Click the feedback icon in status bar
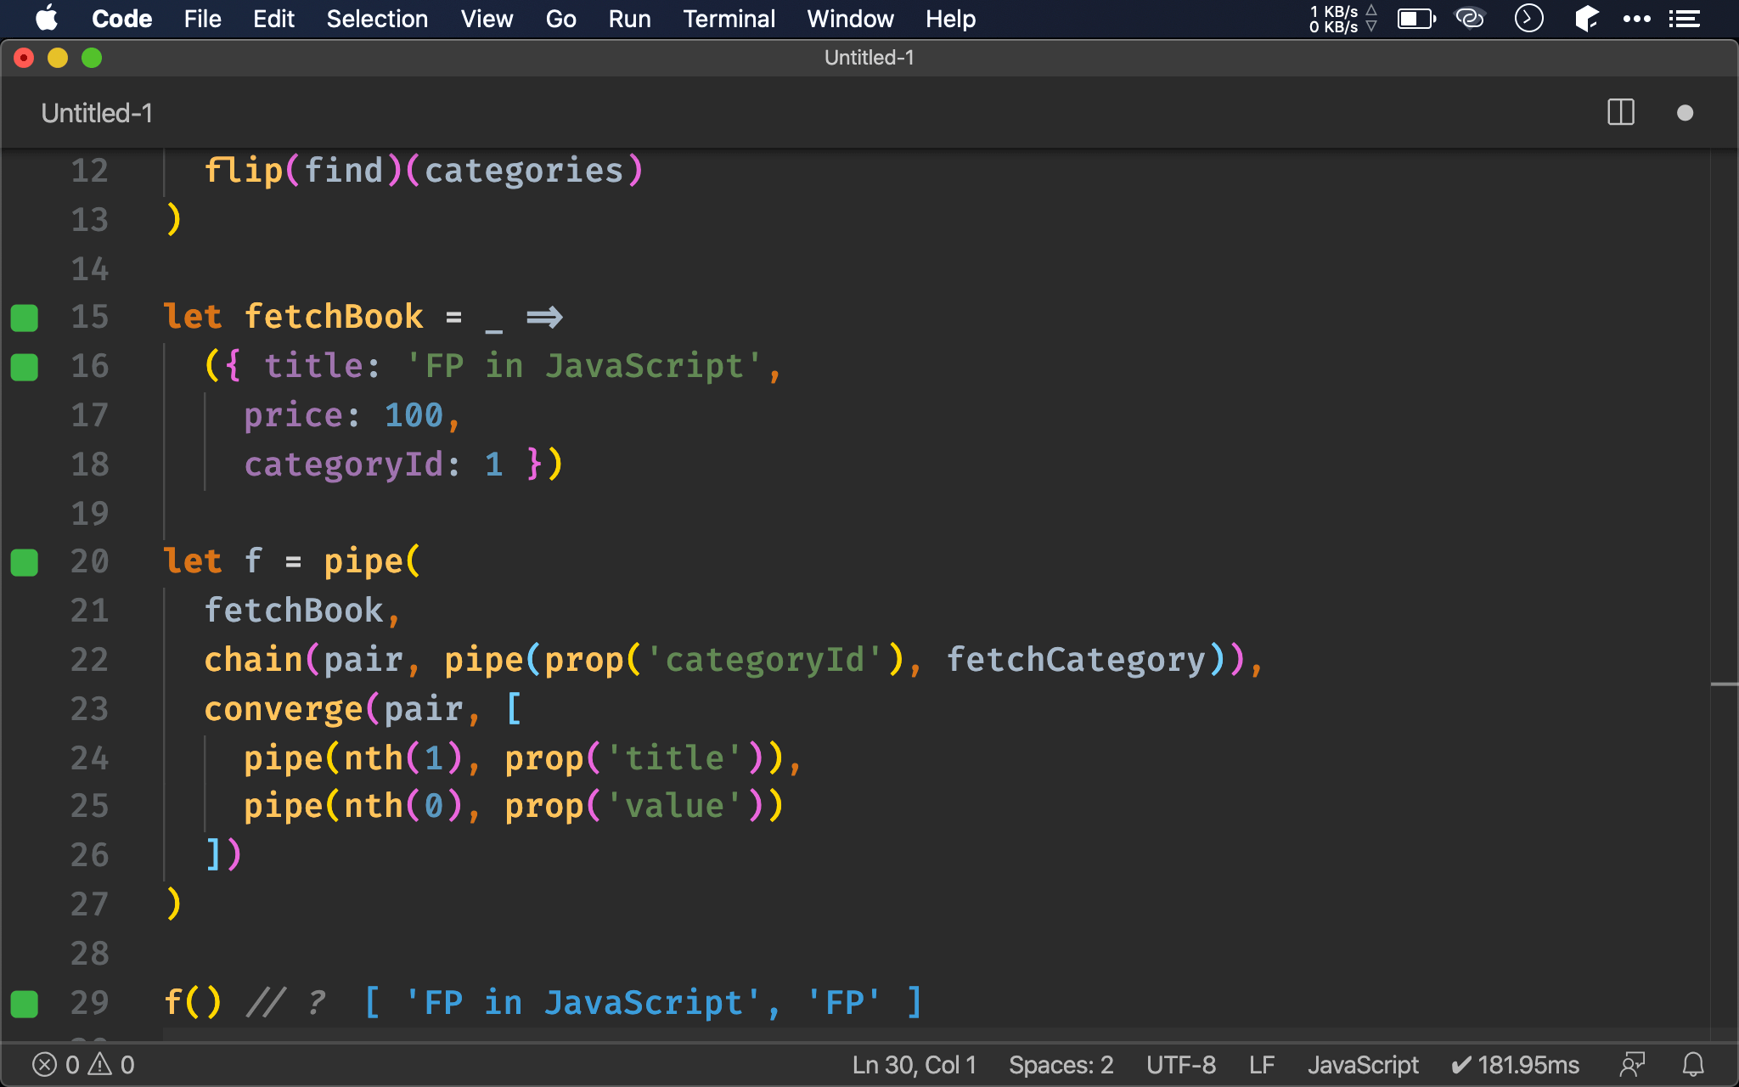The height and width of the screenshot is (1087, 1739). 1632,1065
